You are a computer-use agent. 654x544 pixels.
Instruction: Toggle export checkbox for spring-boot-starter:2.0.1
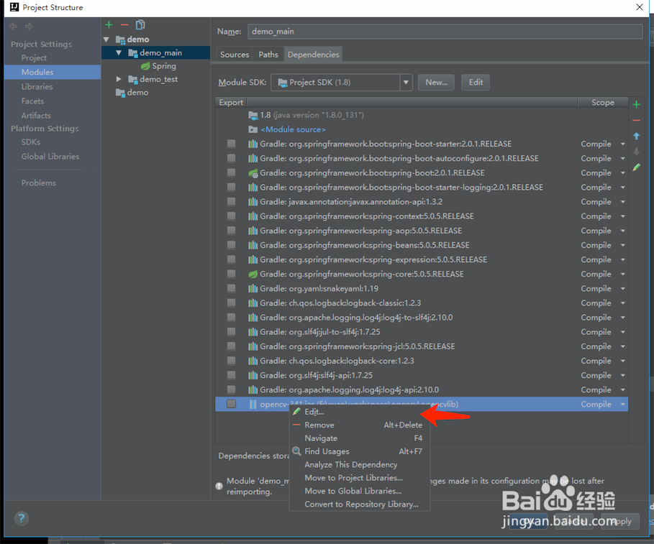(x=231, y=144)
